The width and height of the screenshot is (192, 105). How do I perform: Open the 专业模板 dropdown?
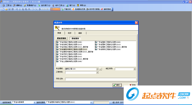tap(97, 69)
